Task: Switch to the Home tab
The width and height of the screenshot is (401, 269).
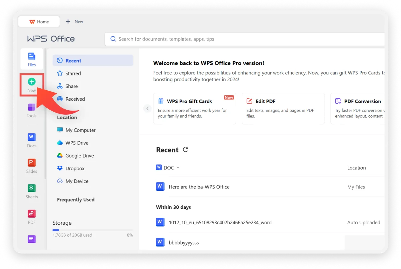Action: click(x=39, y=22)
